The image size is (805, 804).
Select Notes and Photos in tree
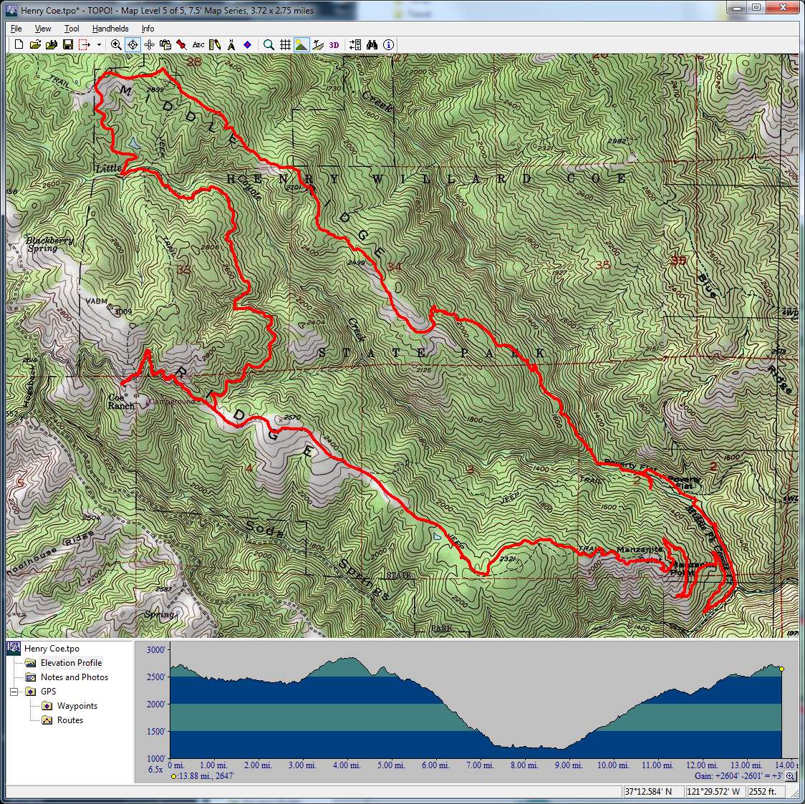(74, 677)
